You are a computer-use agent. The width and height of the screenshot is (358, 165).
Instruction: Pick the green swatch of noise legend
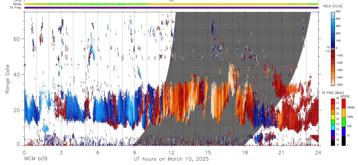343,122
